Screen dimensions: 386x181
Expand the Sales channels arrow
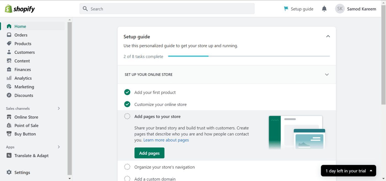pyautogui.click(x=59, y=108)
